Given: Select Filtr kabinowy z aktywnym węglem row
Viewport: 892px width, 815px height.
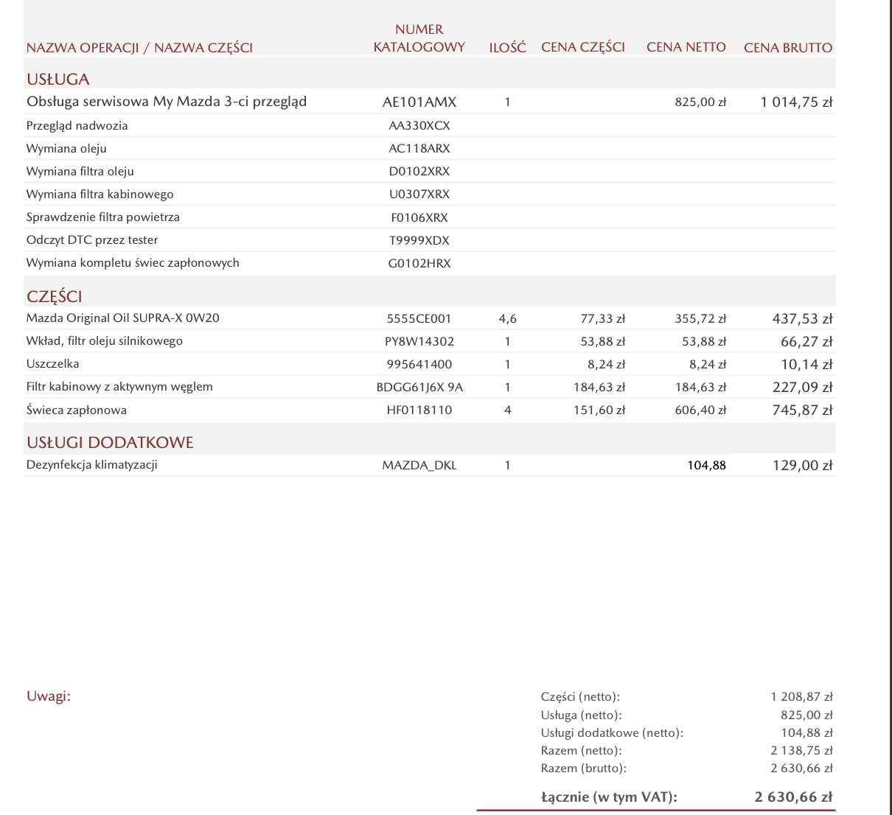Looking at the screenshot, I should (x=119, y=387).
